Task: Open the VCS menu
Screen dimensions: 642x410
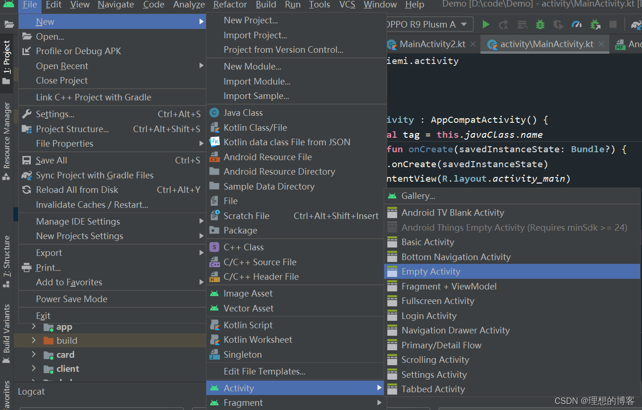Action: tap(347, 5)
